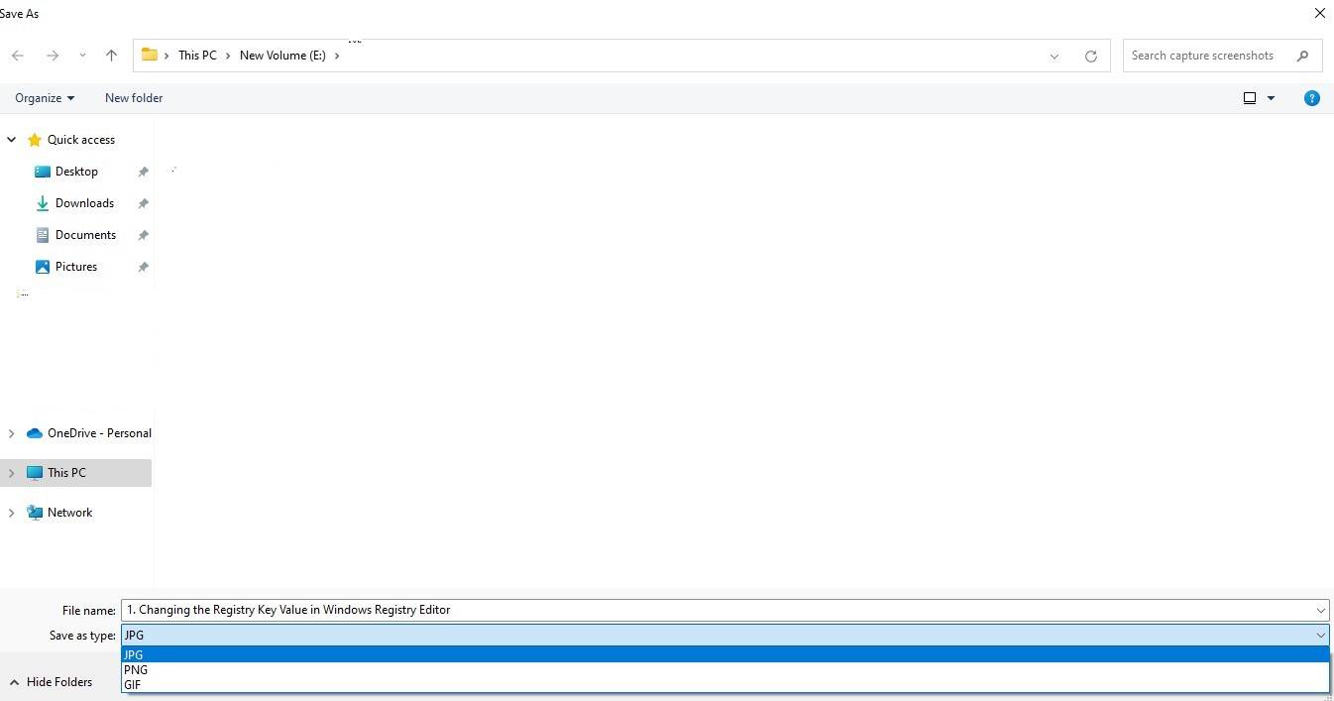The height and width of the screenshot is (701, 1334).
Task: Collapse the Quick access tree
Action: 12,140
